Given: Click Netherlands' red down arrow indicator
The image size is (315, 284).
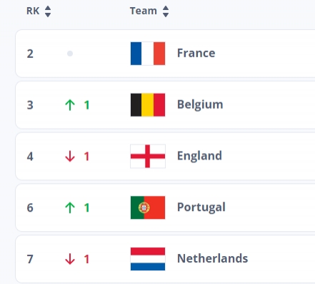Looking at the screenshot, I should pyautogui.click(x=70, y=259).
